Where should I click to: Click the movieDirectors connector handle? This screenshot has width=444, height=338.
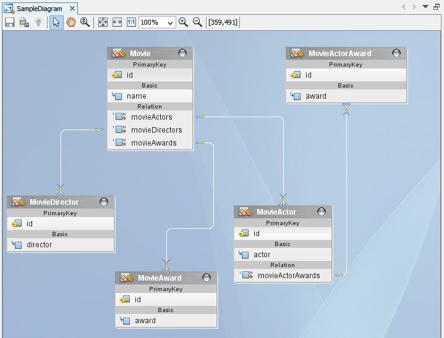99,130
